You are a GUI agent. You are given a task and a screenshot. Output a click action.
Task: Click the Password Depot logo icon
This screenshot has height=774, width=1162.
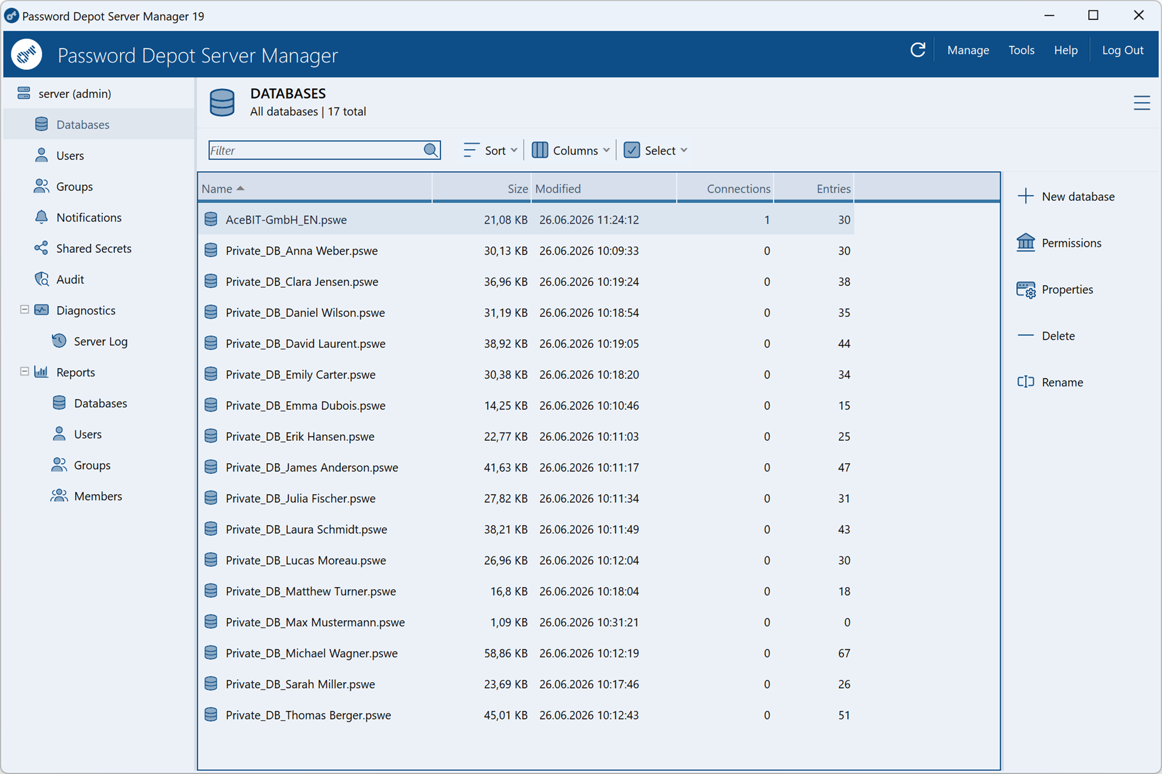27,54
